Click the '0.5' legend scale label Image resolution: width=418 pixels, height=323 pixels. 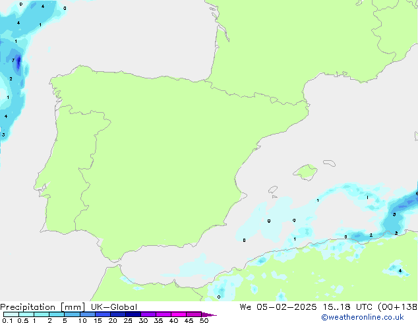click(22, 320)
